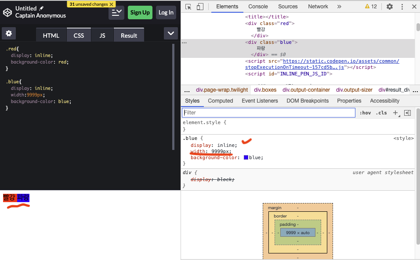The height and width of the screenshot is (260, 420).
Task: Dismiss the unsaved changes notice
Action: coord(112,4)
